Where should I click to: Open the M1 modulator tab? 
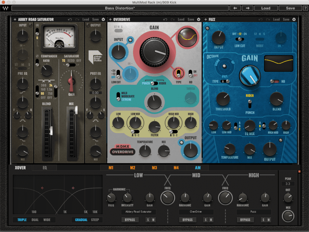tap(111, 168)
